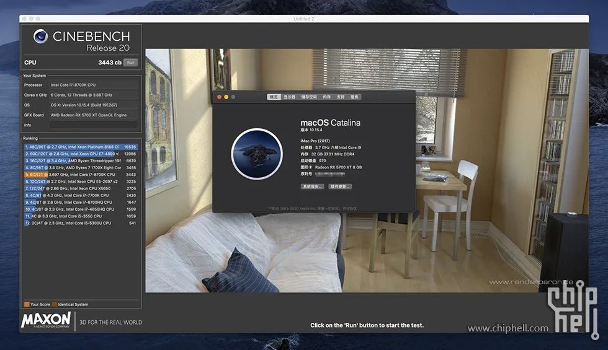Switch to the 服务 tab

click(x=354, y=97)
